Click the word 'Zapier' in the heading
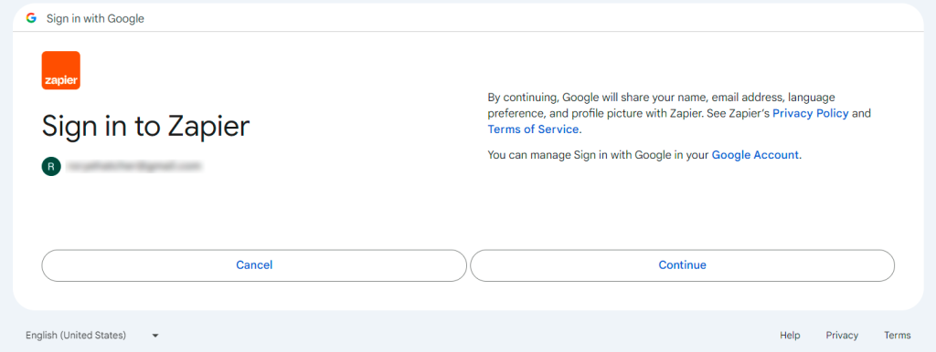 (208, 126)
